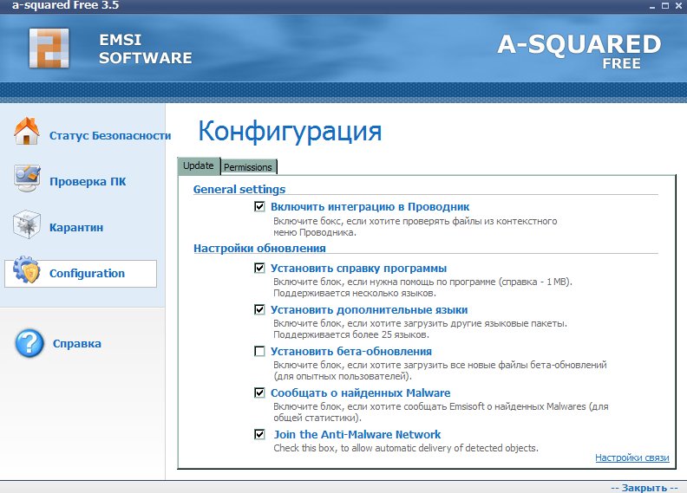
Task: Click the Настройки обновления header
Action: coord(260,249)
